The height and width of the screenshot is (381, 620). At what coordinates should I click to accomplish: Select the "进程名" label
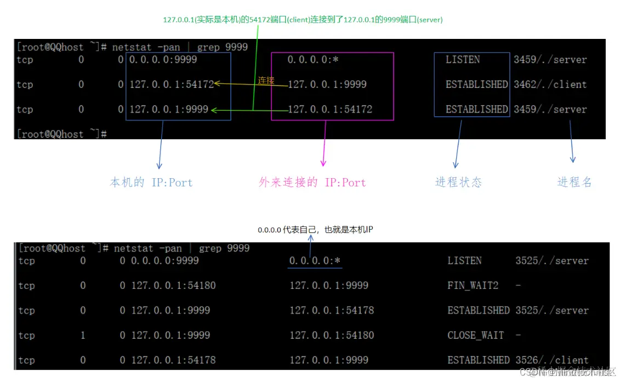tap(574, 183)
